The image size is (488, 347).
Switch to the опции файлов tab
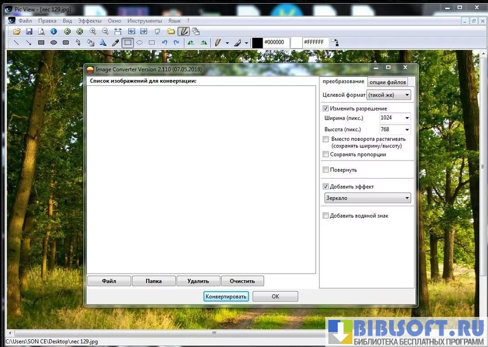click(387, 82)
